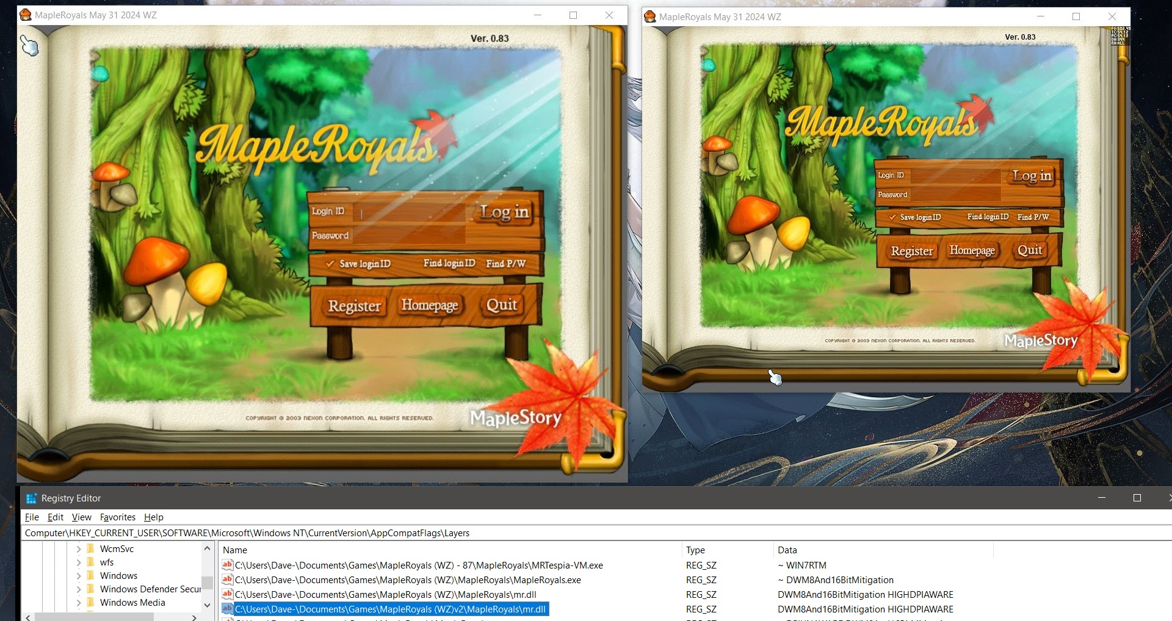Click the MapleRoyals icon in larger window's title bar
The width and height of the screenshot is (1172, 621).
coord(26,15)
